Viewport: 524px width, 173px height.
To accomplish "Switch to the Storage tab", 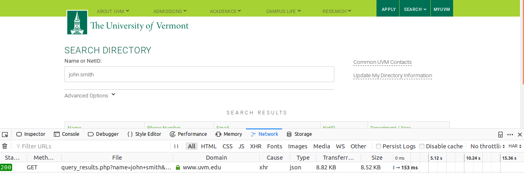I will [299, 134].
